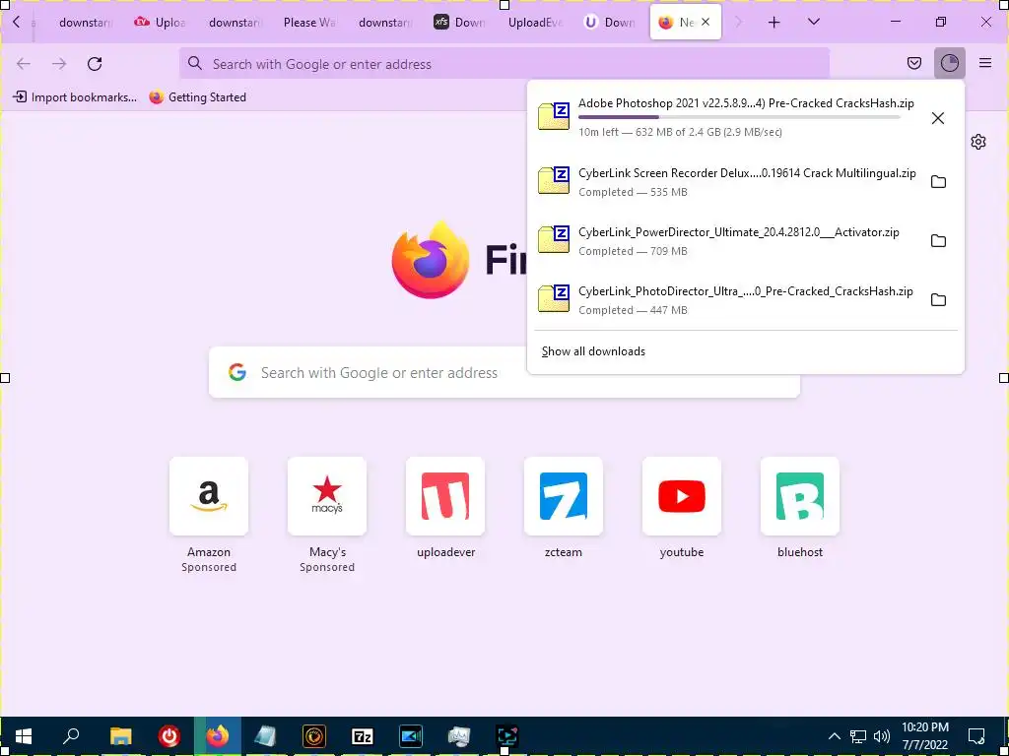Open the 7-Zip taskbar app

363,736
